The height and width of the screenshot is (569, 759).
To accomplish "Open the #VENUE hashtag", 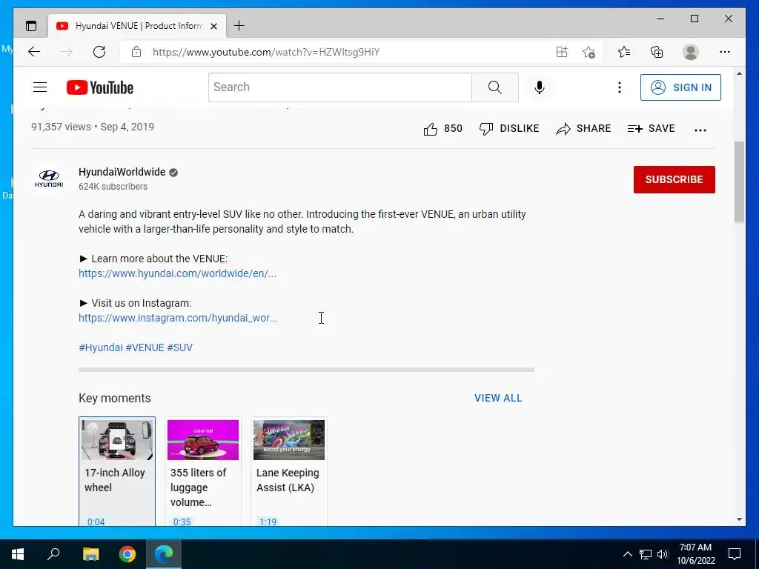I will click(x=145, y=347).
